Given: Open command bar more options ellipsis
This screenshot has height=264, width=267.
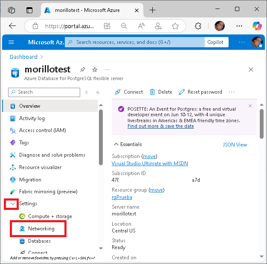Looking at the screenshot, I should coord(232,92).
